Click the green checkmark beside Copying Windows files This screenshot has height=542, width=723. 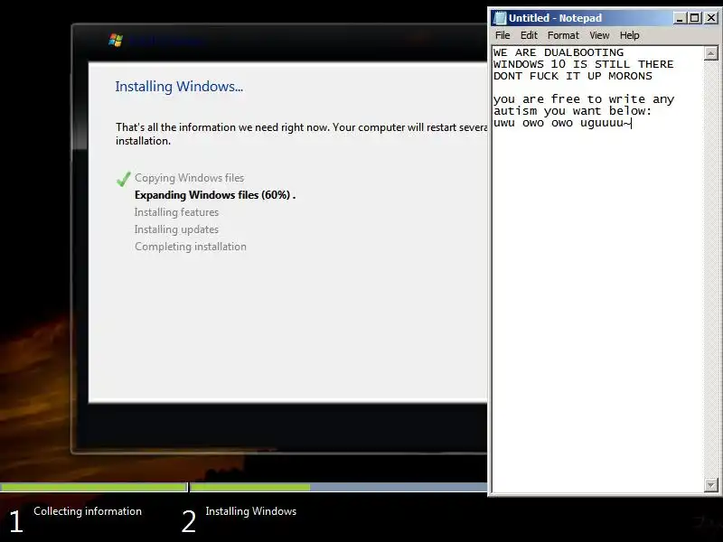click(123, 178)
